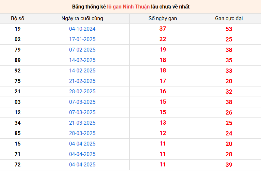Select the max gan value 53
The height and width of the screenshot is (171, 261).
click(x=229, y=29)
